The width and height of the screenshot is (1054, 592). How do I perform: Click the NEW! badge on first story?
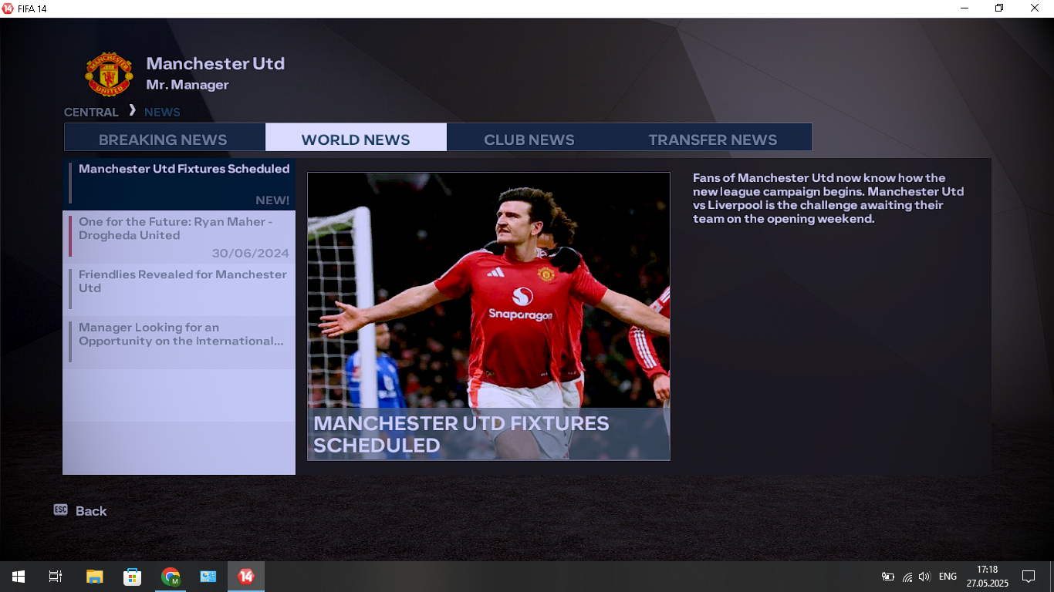(272, 200)
